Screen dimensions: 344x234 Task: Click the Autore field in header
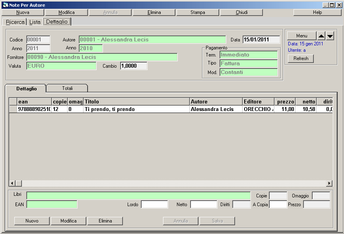152,39
